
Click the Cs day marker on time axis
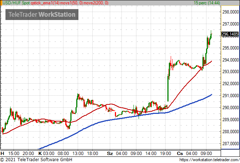(180, 154)
